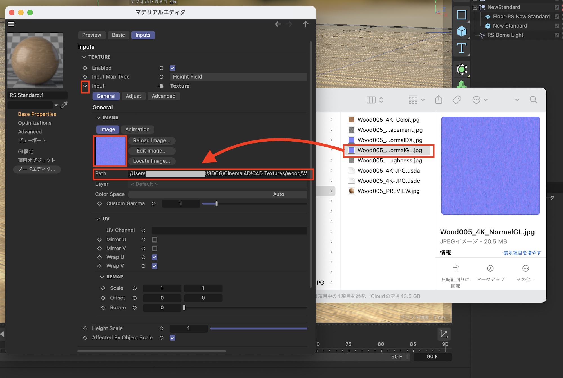Image resolution: width=563 pixels, height=378 pixels.
Task: Disable the texture Enabled checkbox
Action: (x=173, y=68)
